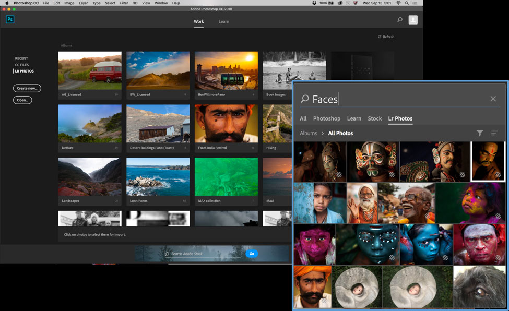Select the Stock search tab

tap(375, 118)
